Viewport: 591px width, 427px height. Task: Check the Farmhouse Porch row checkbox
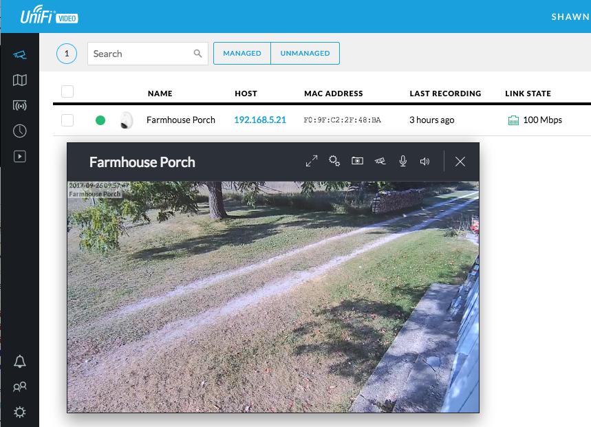click(67, 120)
